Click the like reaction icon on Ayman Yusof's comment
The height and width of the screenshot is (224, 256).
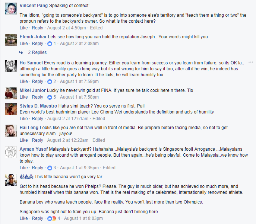click(50, 168)
